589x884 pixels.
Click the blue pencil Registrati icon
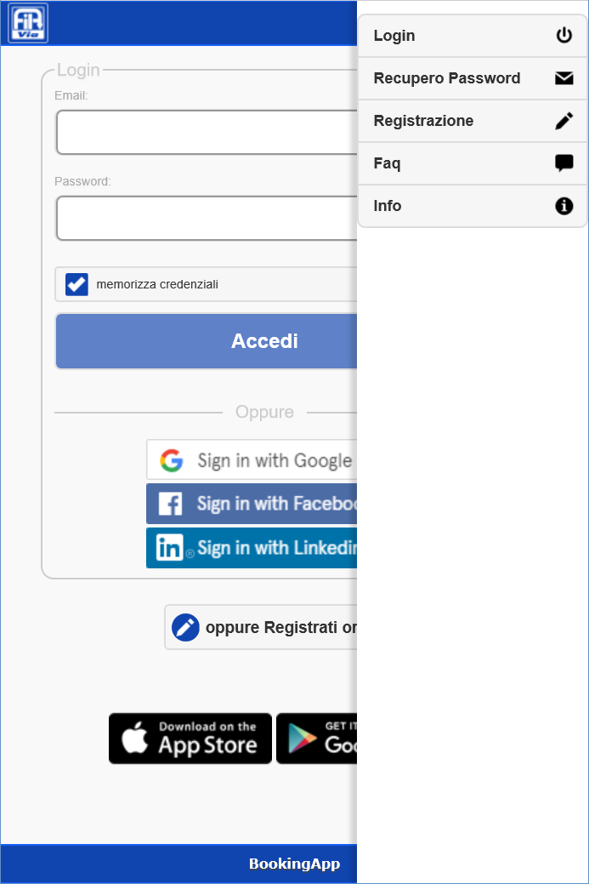185,627
